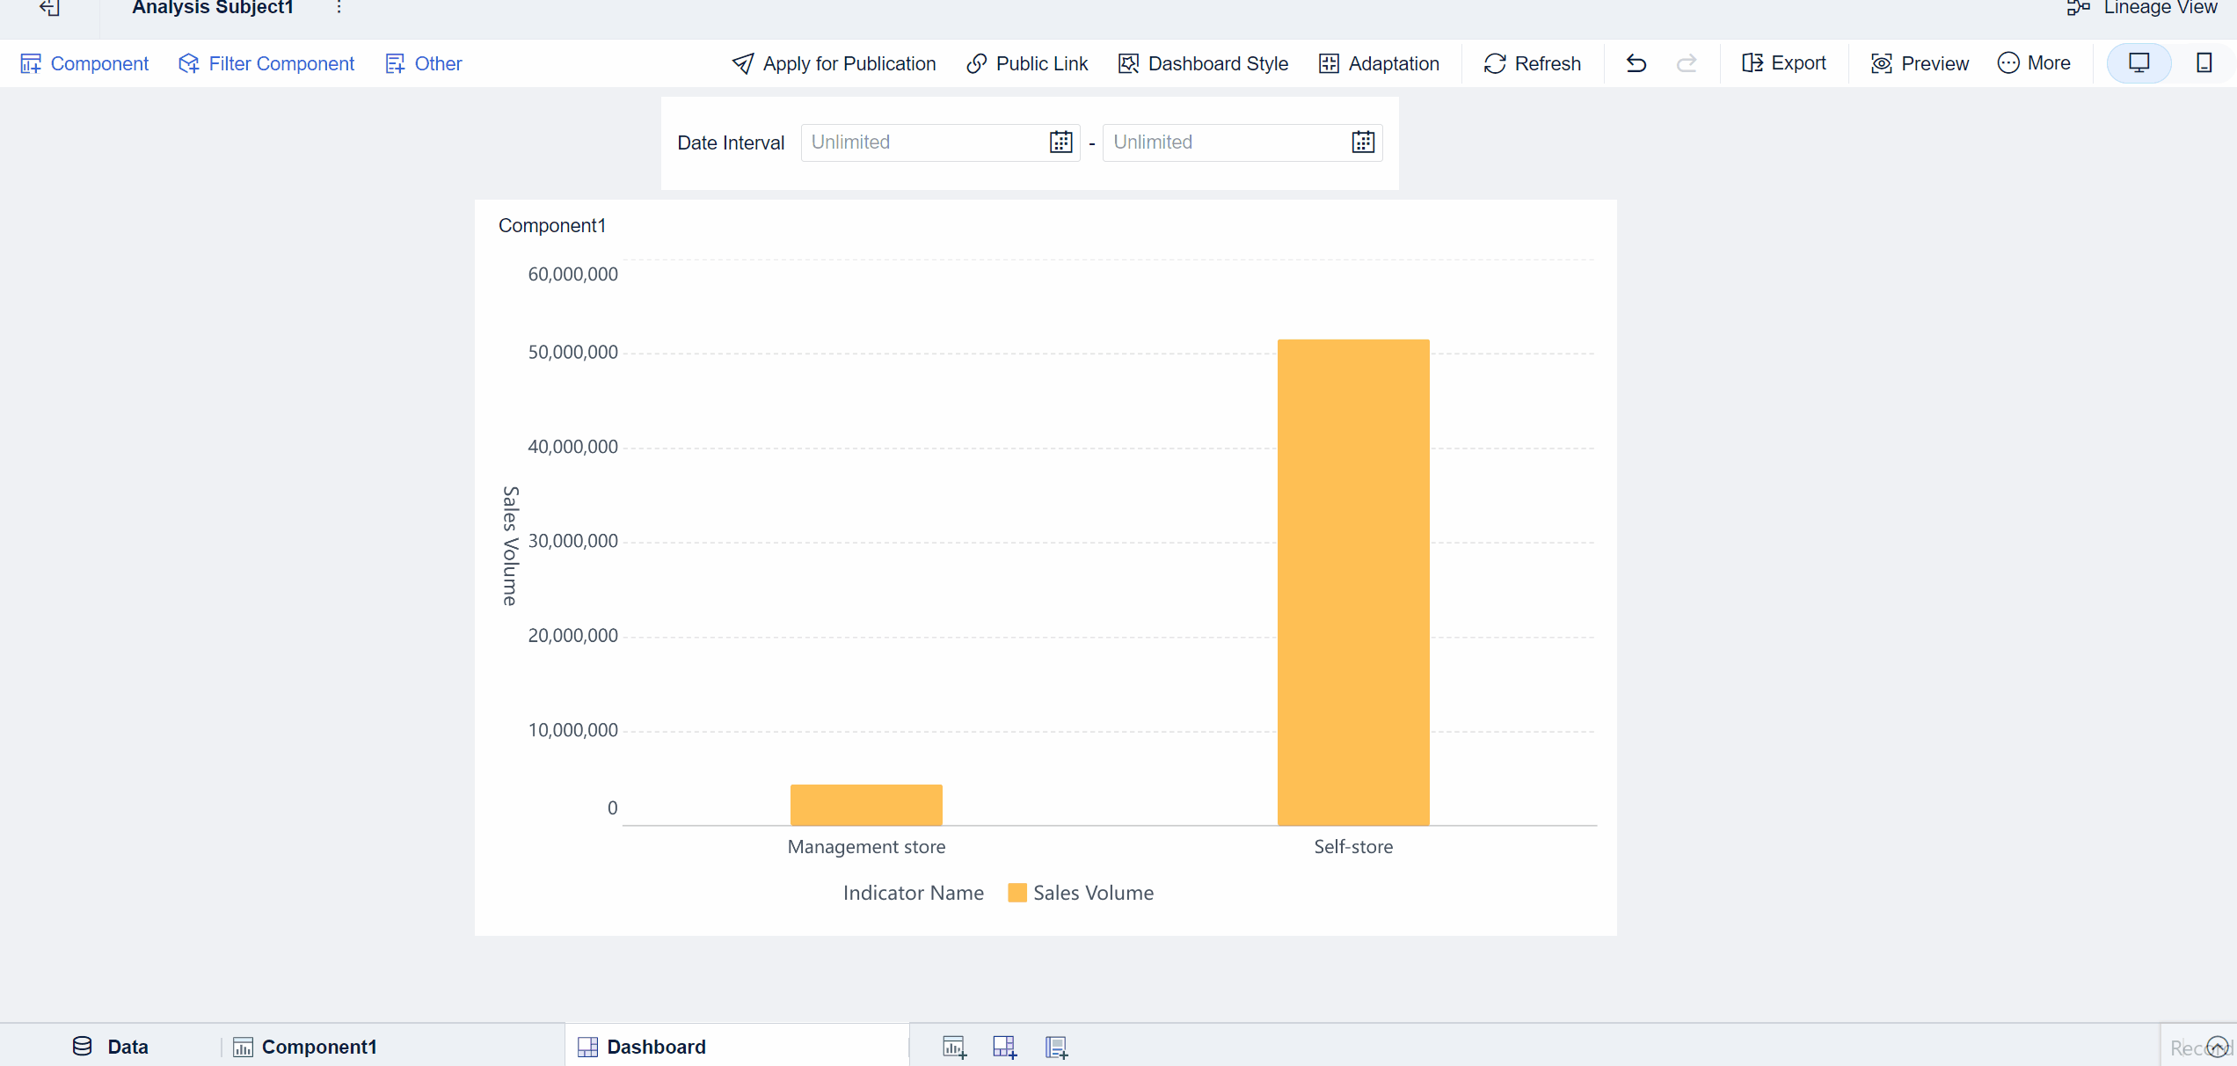Open Analysis Subject1 three-dot menu
Viewport: 2237px width, 1066px height.
(339, 8)
